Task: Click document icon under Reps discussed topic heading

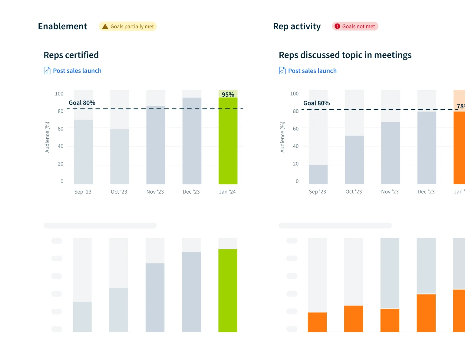Action: click(x=282, y=71)
